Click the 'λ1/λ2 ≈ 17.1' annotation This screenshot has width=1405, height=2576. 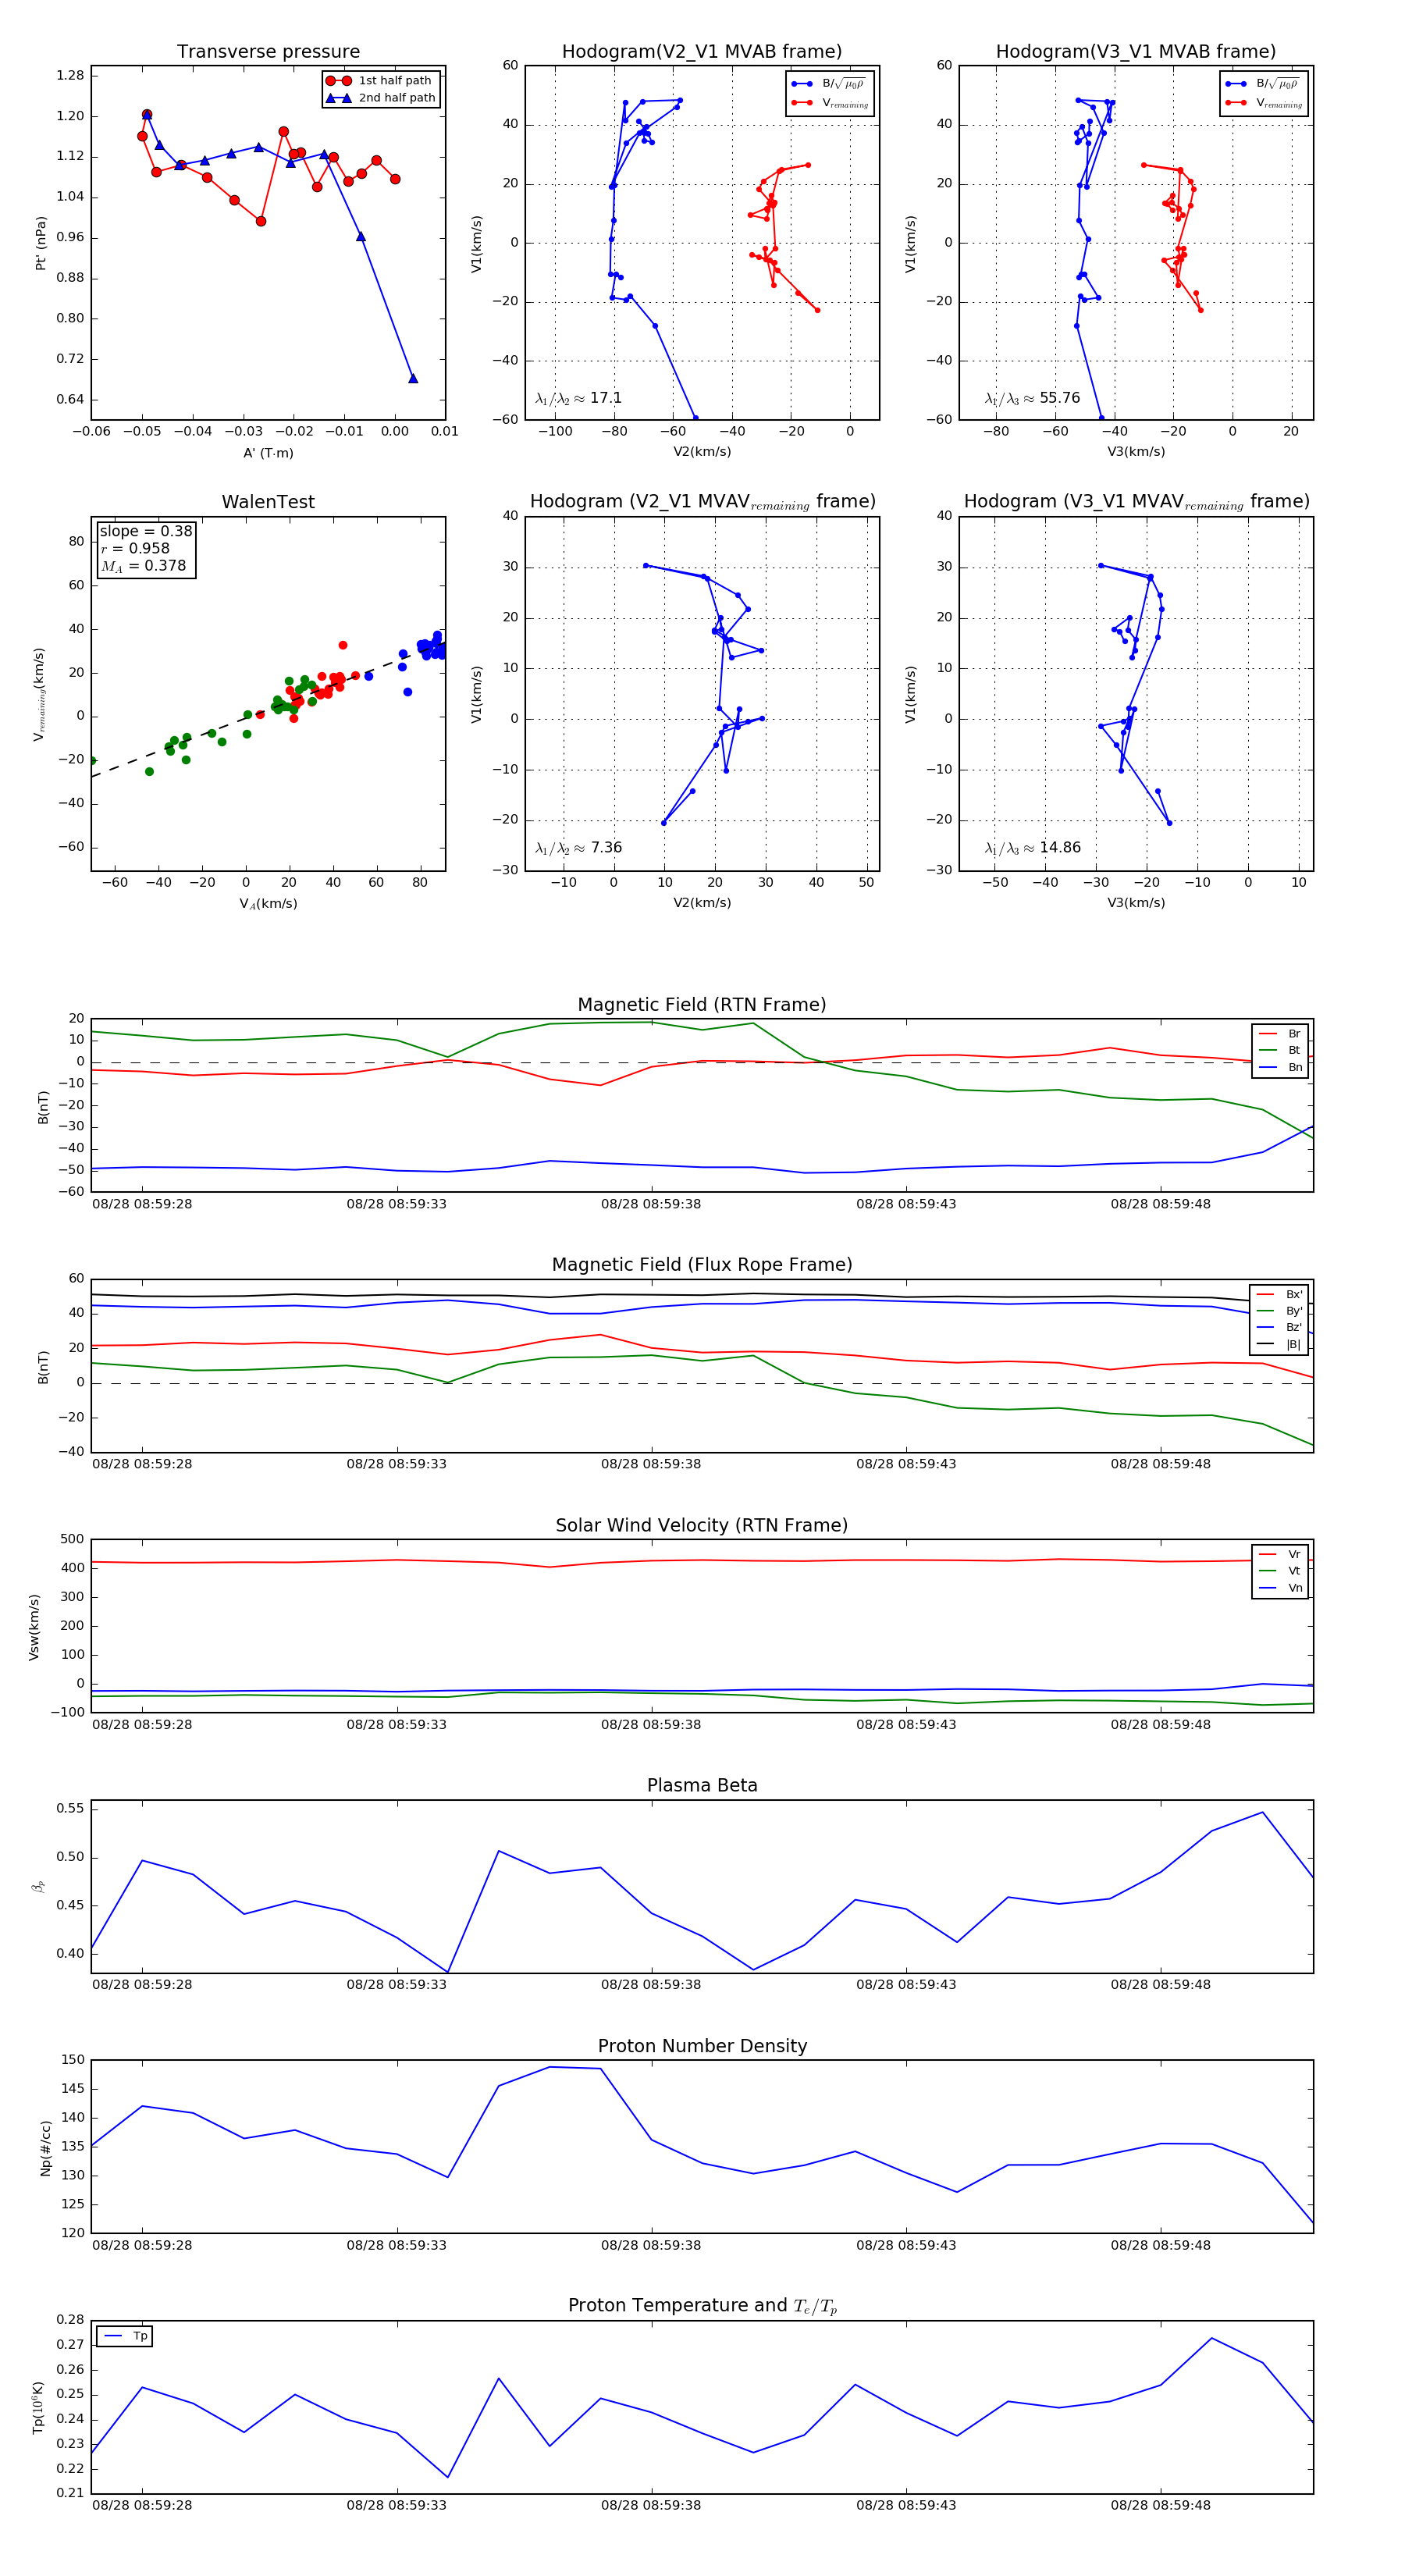pos(579,398)
